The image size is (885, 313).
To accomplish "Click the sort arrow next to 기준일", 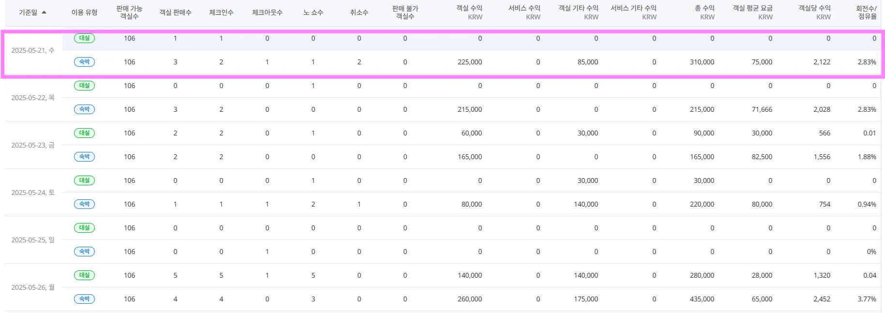I will pyautogui.click(x=44, y=13).
